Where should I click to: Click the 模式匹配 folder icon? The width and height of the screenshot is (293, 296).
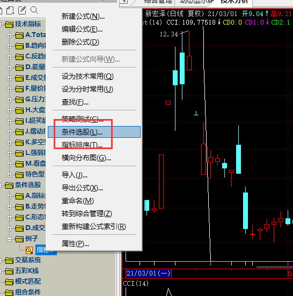[9, 282]
